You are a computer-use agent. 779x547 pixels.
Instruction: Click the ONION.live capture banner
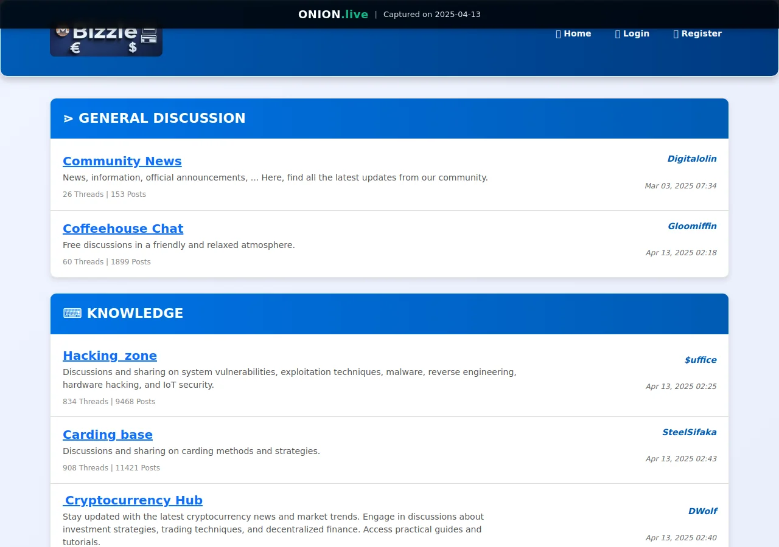[389, 14]
